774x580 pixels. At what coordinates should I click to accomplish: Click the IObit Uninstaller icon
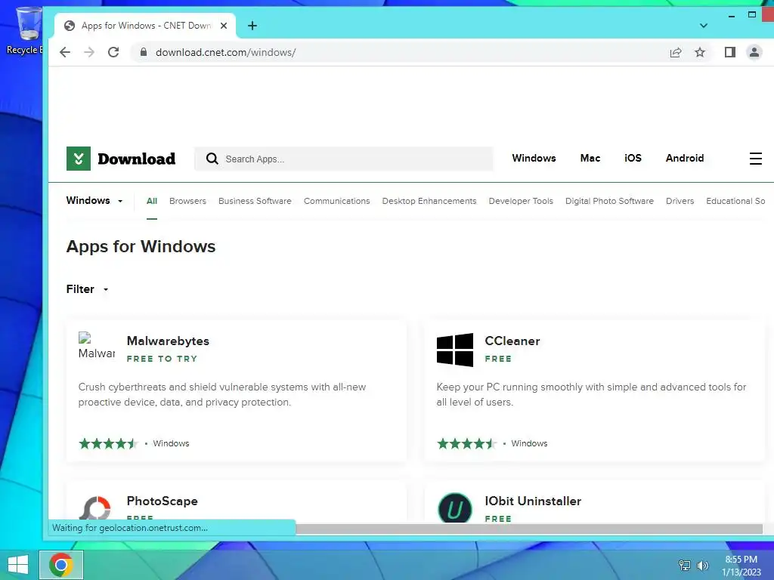[x=454, y=507]
